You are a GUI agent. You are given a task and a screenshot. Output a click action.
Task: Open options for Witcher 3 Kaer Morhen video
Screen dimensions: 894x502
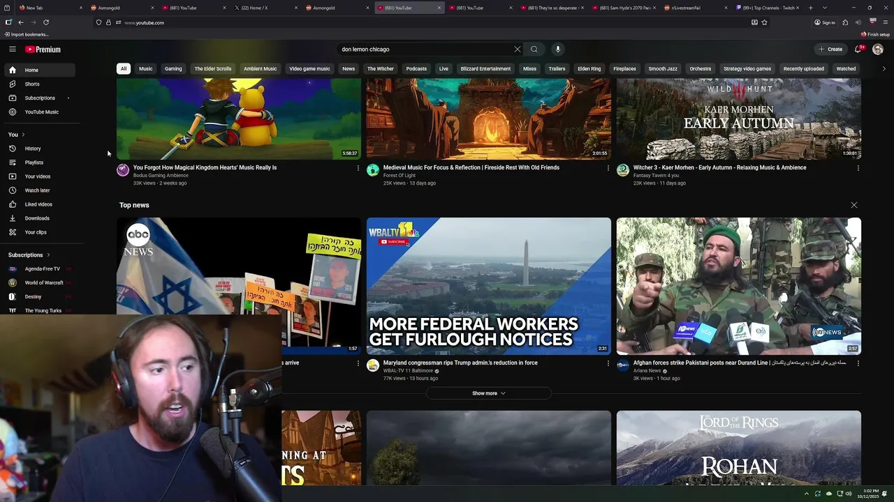tap(858, 168)
